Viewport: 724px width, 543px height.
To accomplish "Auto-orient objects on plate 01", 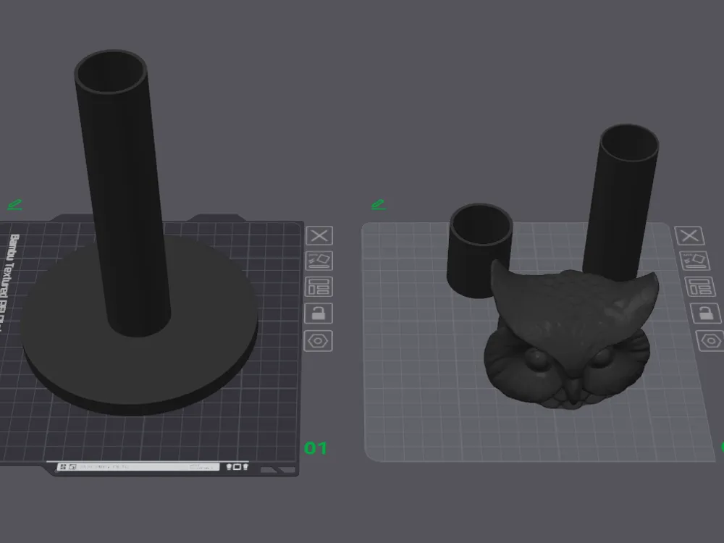I will coord(319,261).
